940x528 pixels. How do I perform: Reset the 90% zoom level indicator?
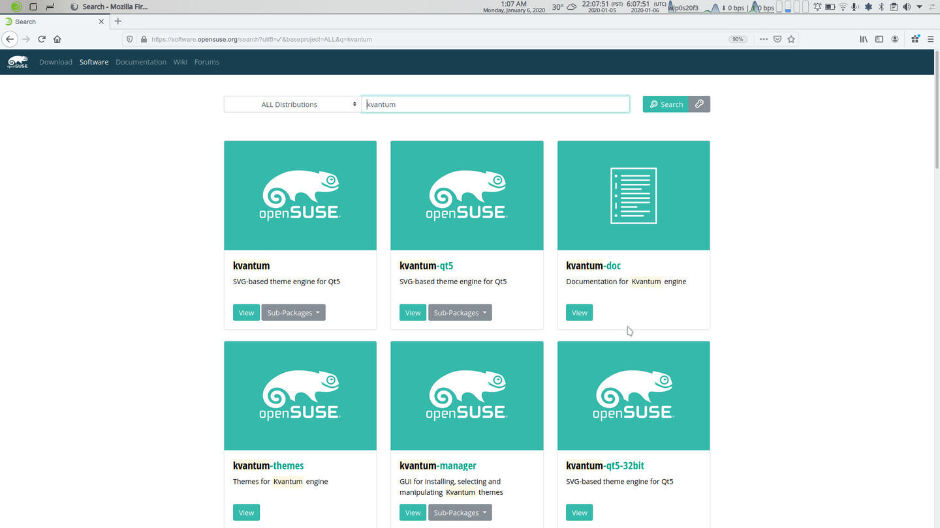[738, 39]
